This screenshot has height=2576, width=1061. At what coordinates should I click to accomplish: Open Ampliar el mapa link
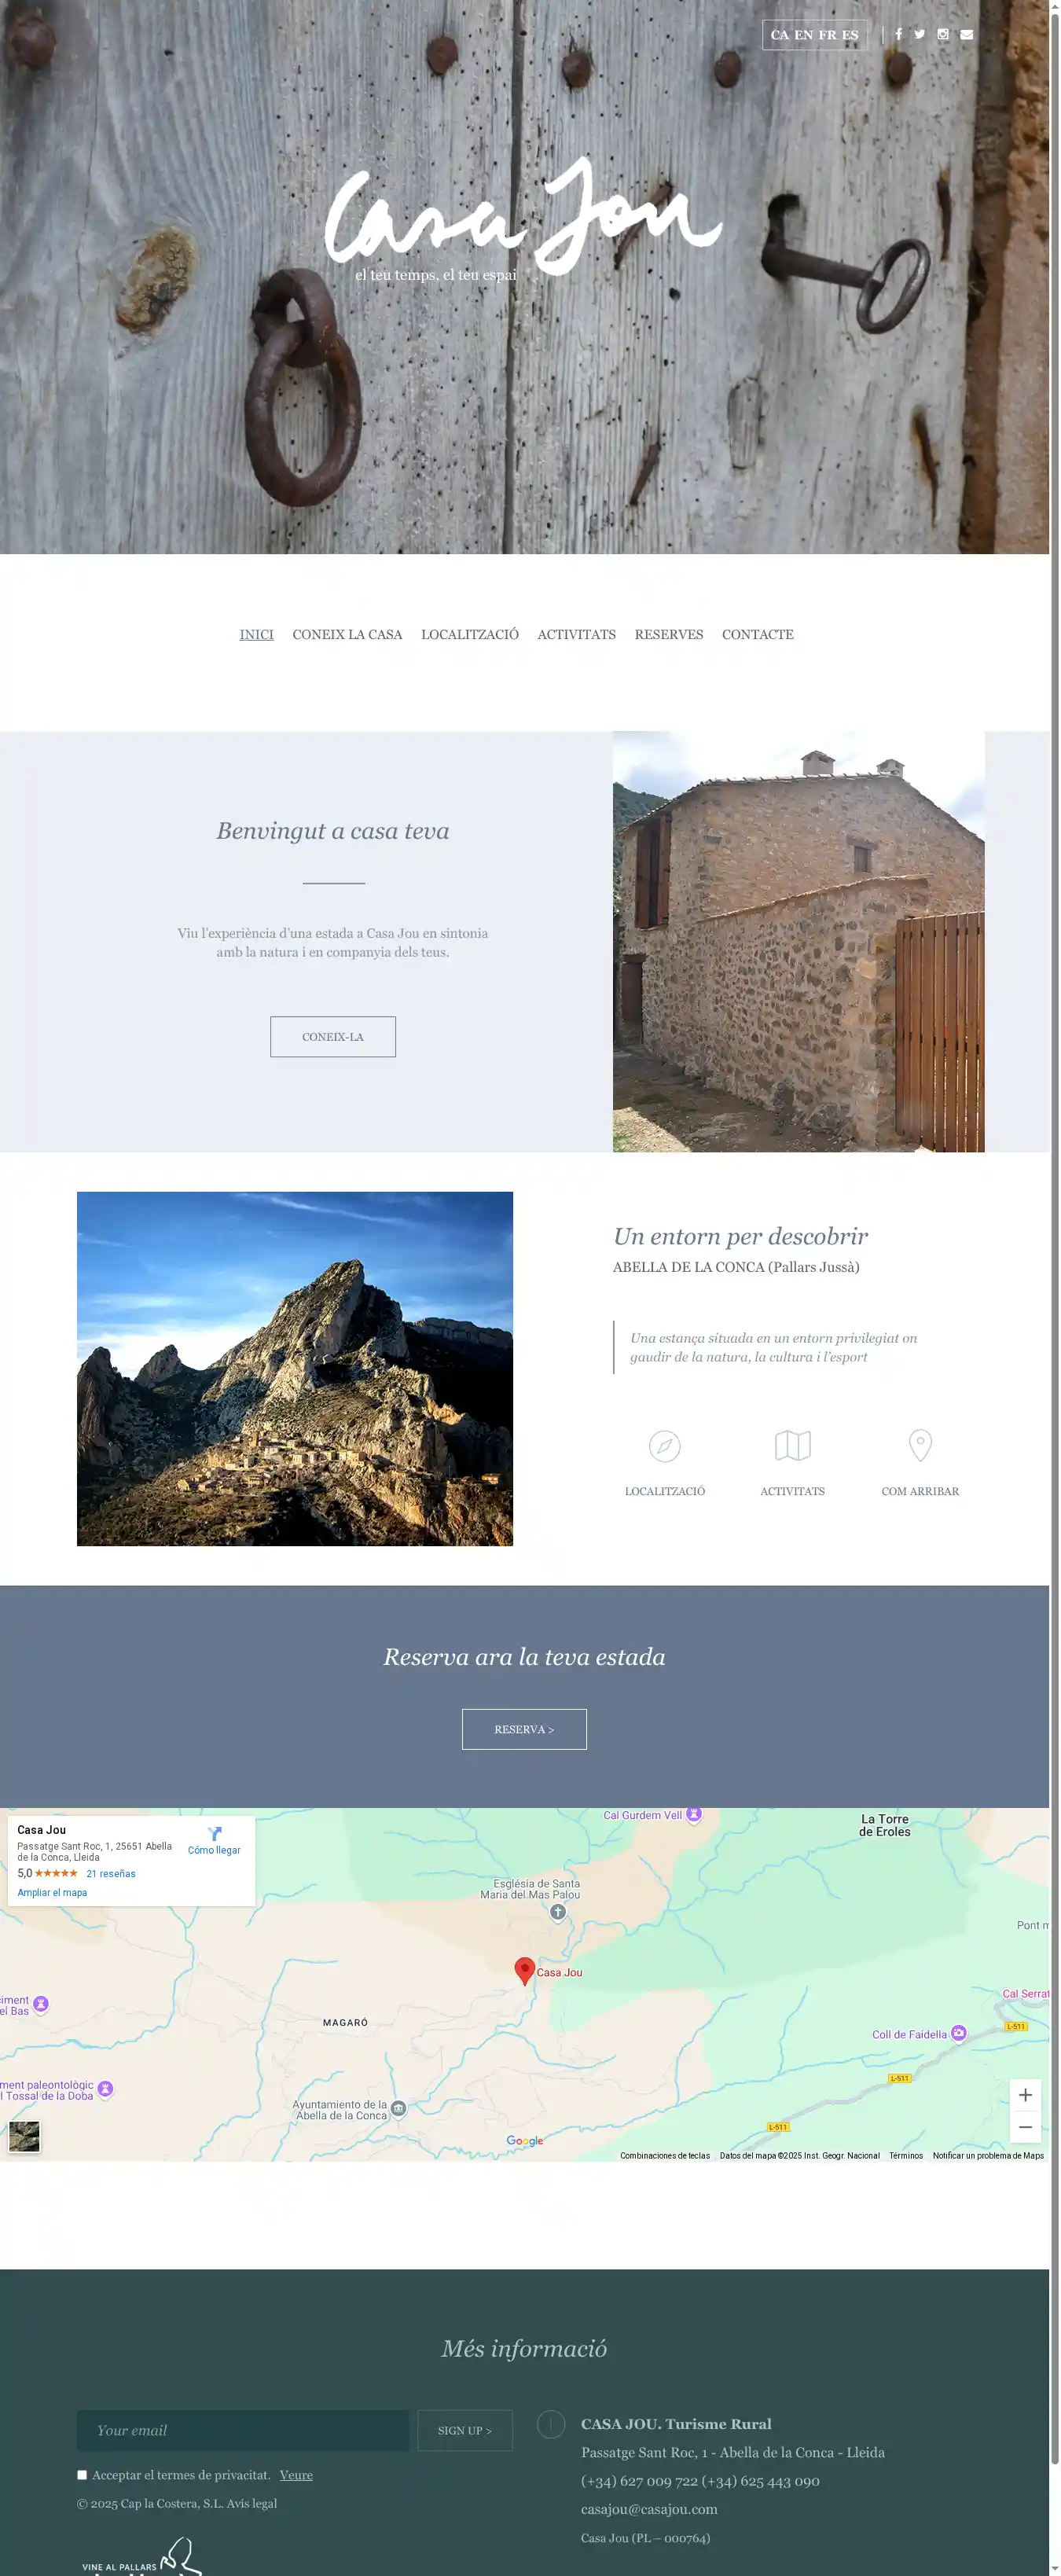coord(52,1892)
